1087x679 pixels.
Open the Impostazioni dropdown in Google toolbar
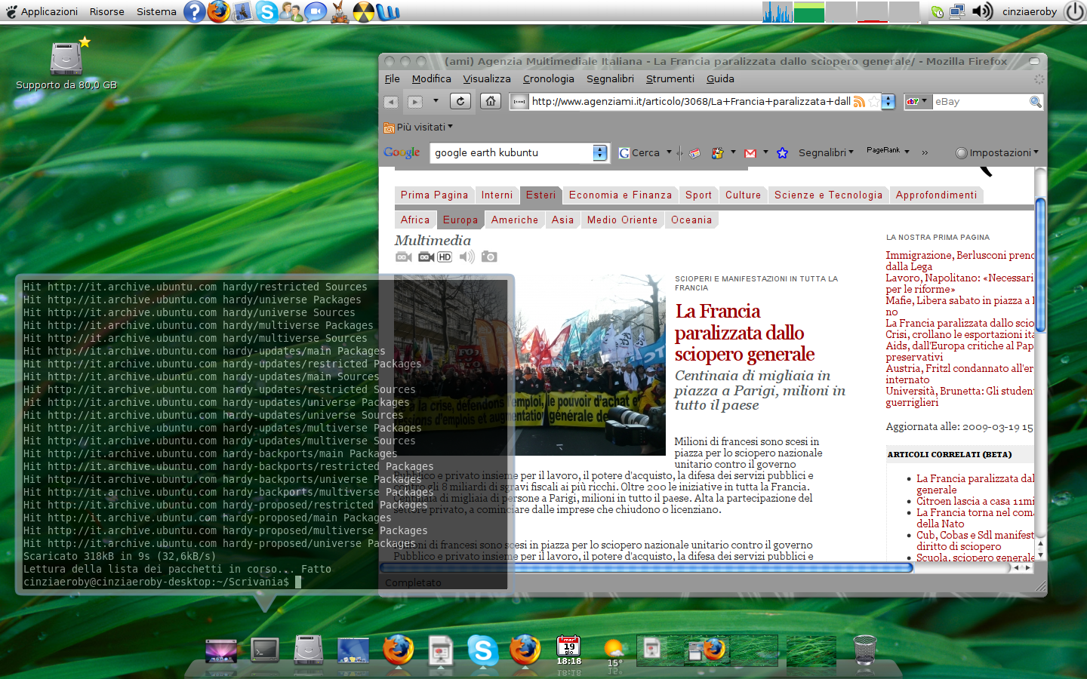pyautogui.click(x=997, y=153)
